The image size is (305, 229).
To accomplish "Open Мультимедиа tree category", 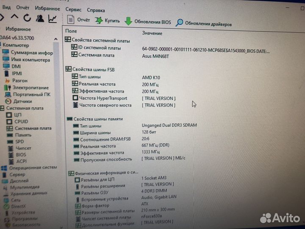I will 22,187.
